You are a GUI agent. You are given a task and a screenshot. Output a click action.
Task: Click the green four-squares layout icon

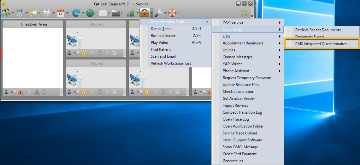pyautogui.click(x=244, y=13)
